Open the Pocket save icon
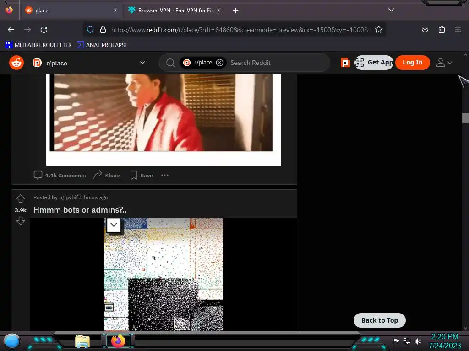This screenshot has width=469, height=351. pos(425,29)
